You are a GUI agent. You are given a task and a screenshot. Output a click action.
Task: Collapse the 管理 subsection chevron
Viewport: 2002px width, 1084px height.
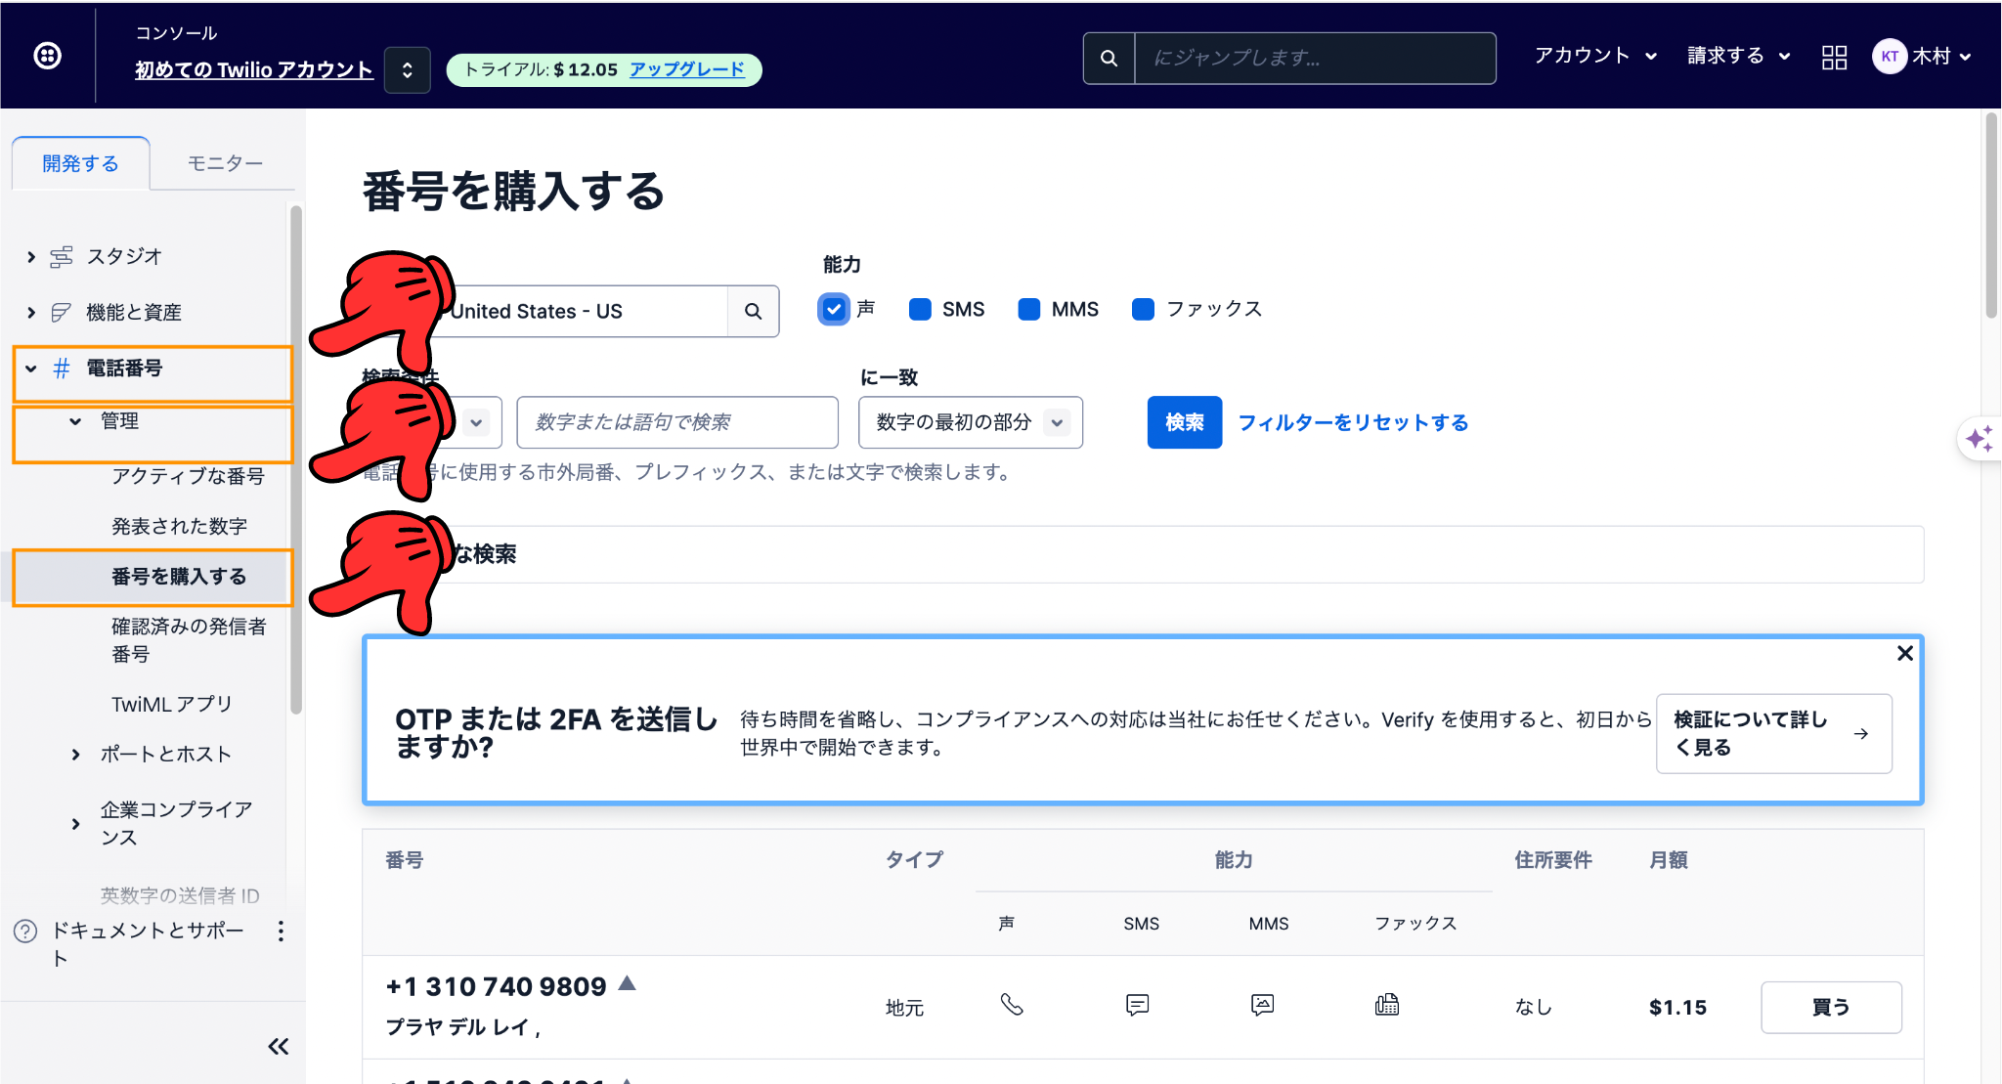point(75,421)
